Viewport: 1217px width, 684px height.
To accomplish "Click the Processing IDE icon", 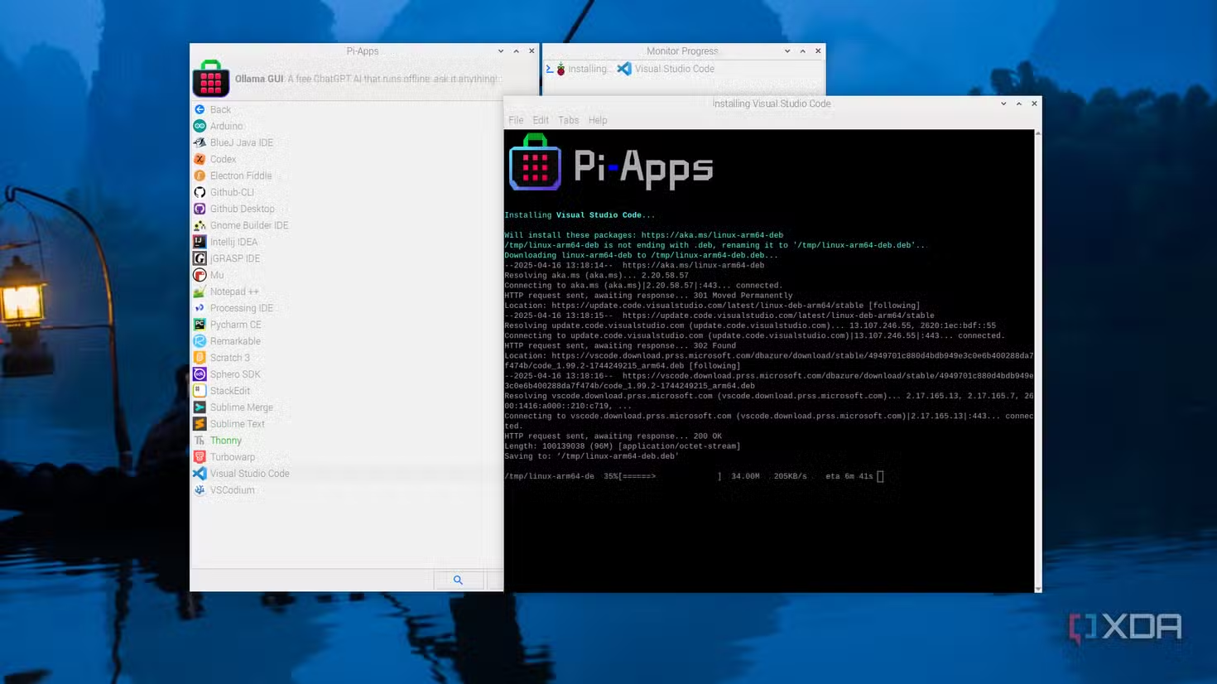I will tap(200, 308).
